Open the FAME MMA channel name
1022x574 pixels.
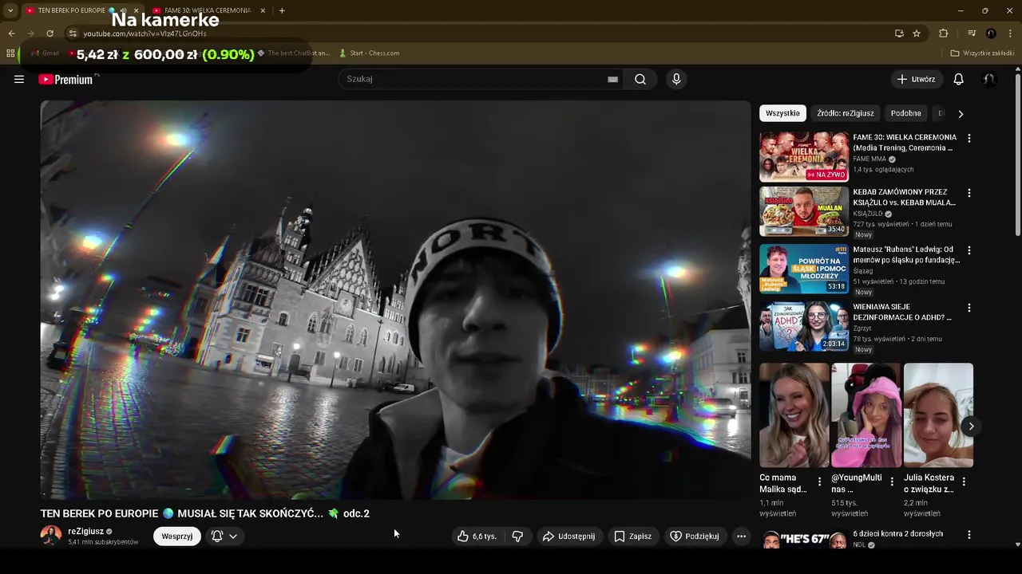(x=869, y=159)
